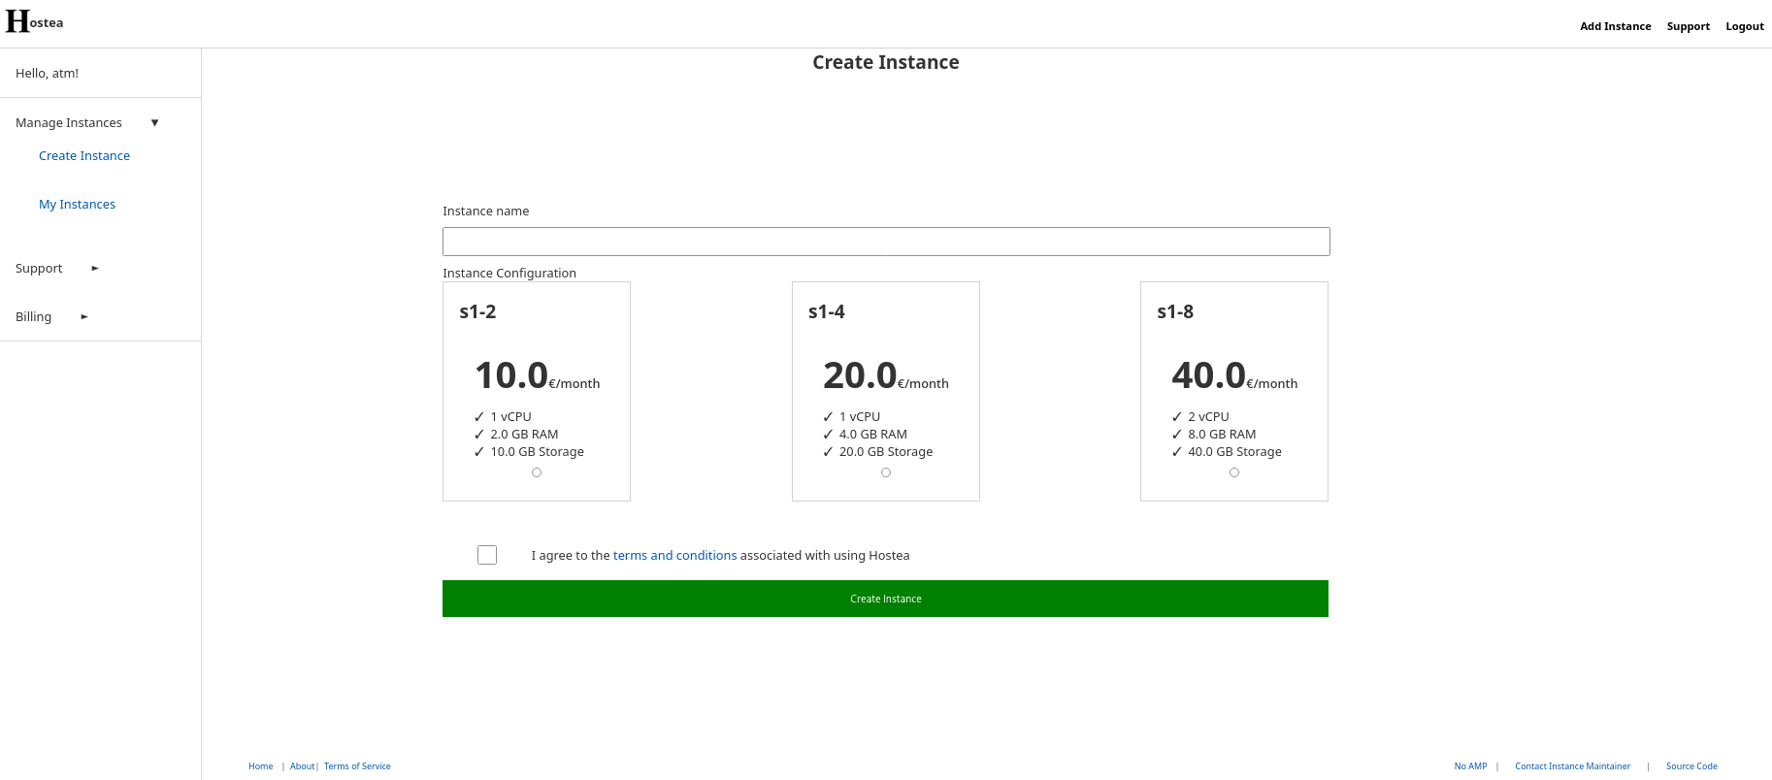Viewport: 1772px width, 780px height.
Task: Click the 10.0 €/month price
Action: point(537,375)
